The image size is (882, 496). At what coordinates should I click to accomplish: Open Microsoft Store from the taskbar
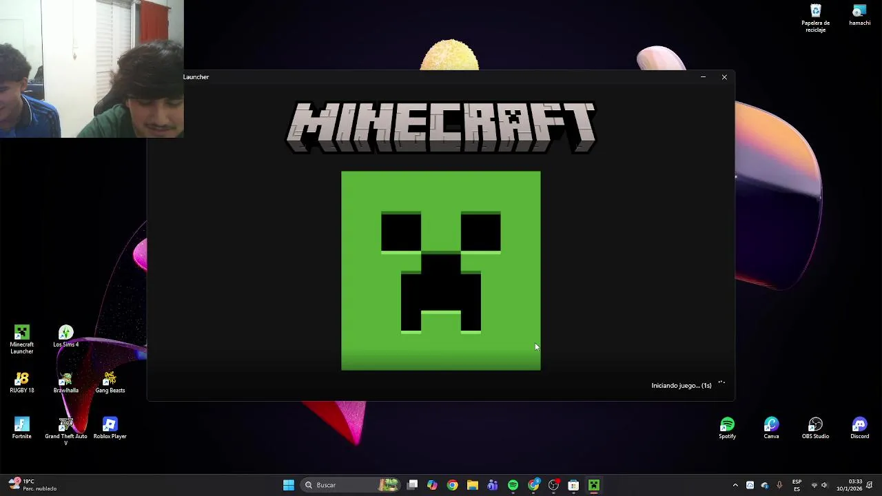(x=573, y=485)
